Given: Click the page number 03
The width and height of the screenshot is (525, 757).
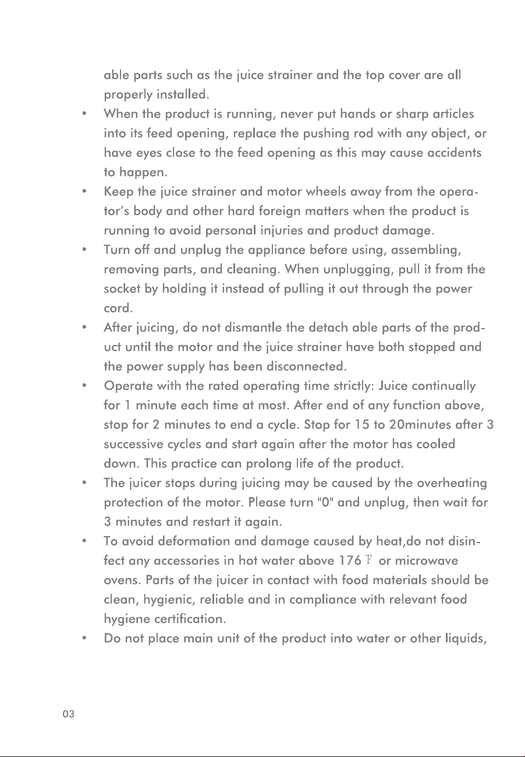Looking at the screenshot, I should click(69, 714).
